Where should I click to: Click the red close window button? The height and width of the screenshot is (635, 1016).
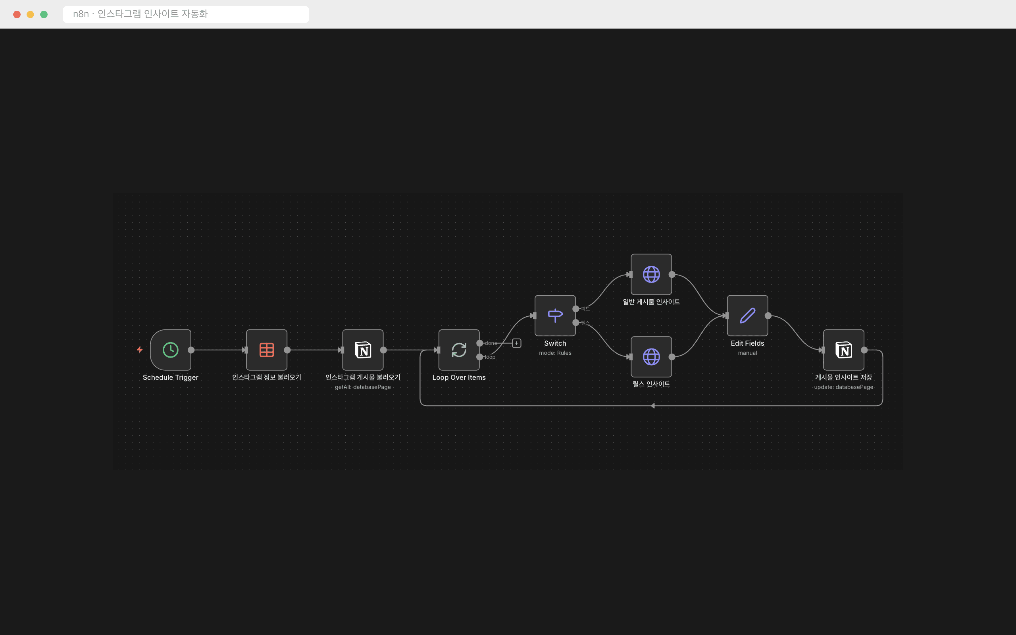(17, 14)
